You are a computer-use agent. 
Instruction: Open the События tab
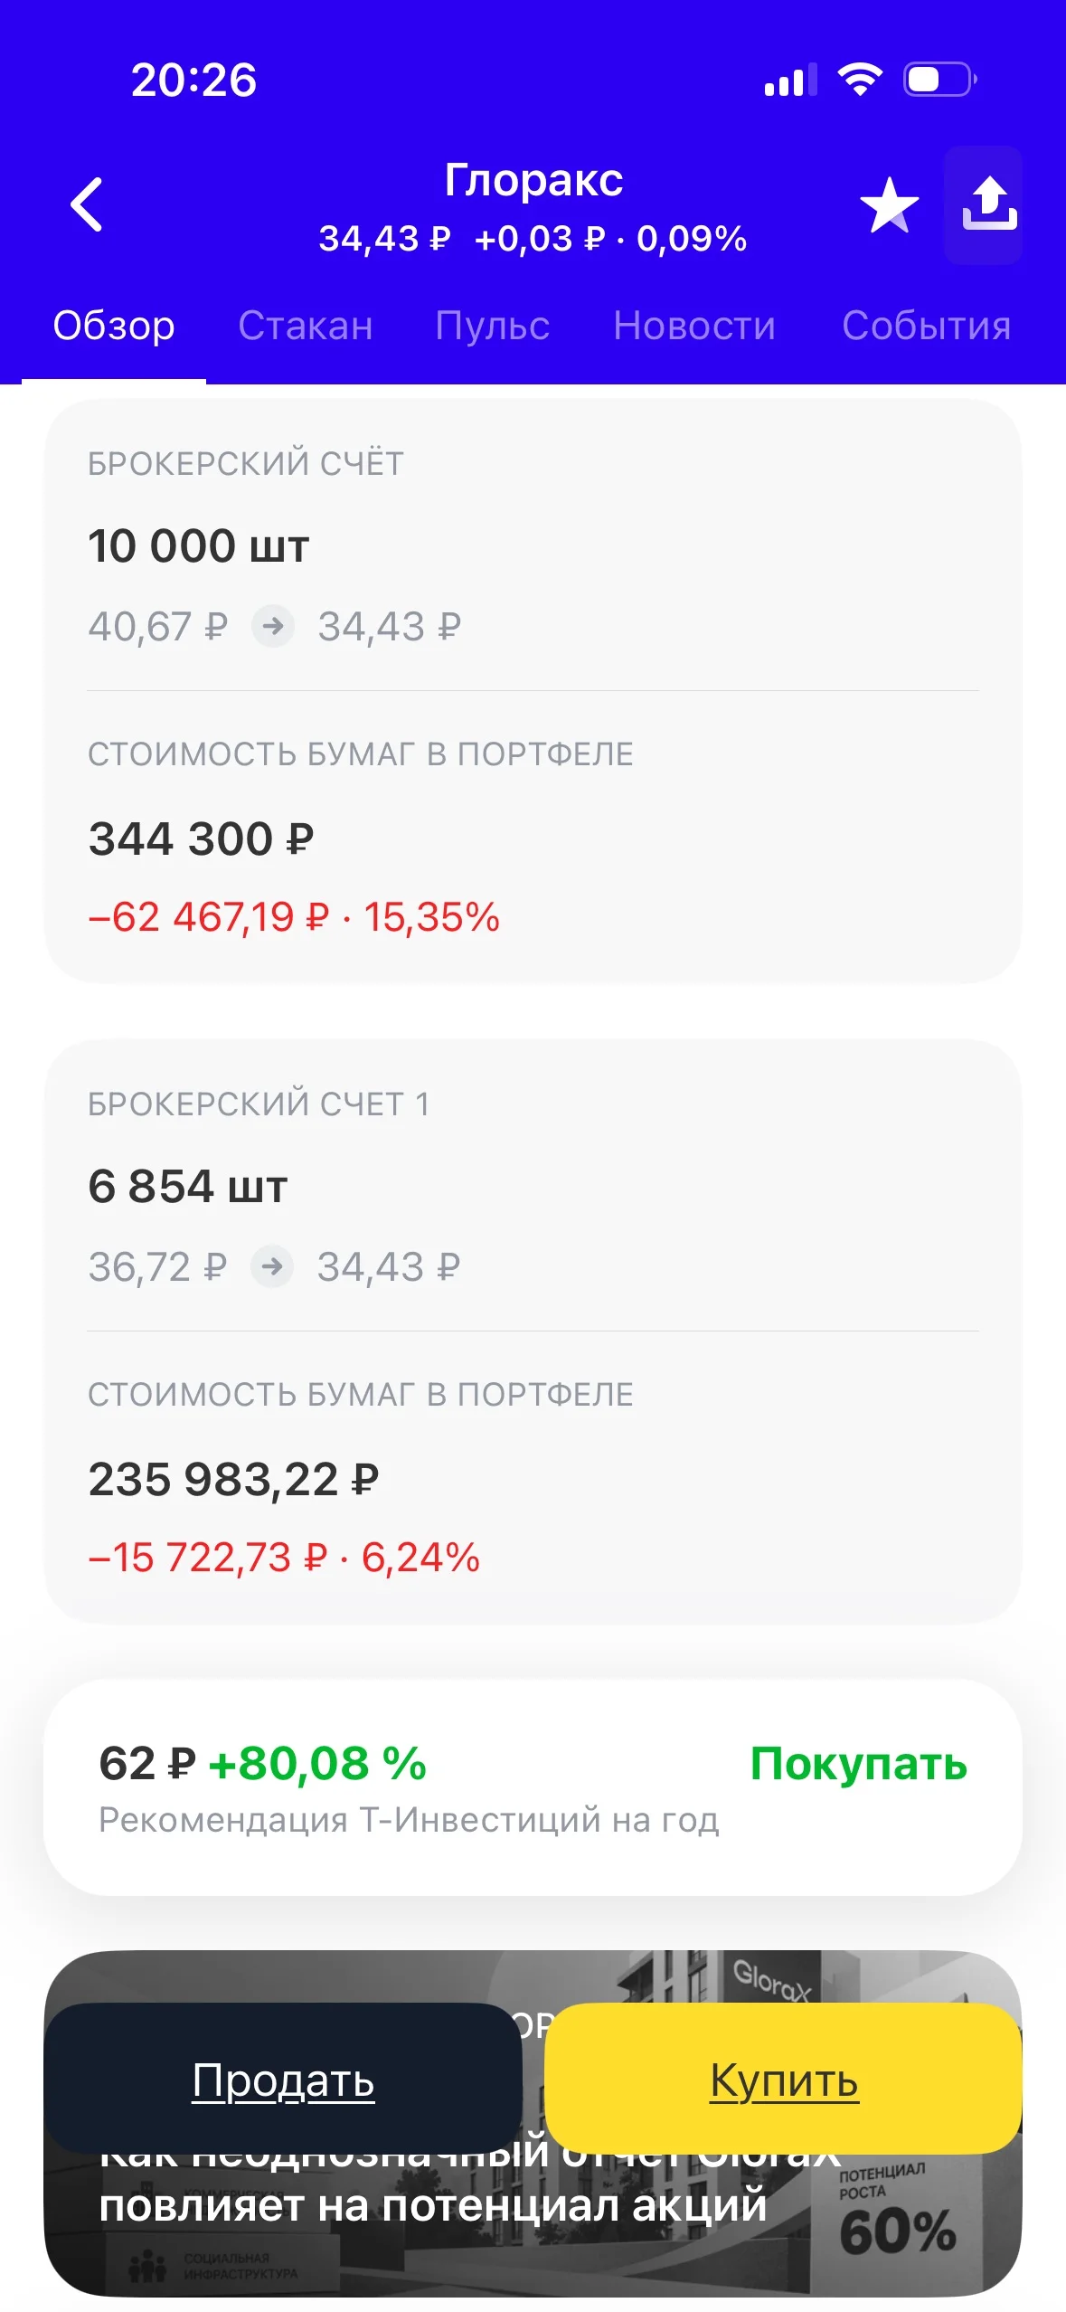point(927,326)
